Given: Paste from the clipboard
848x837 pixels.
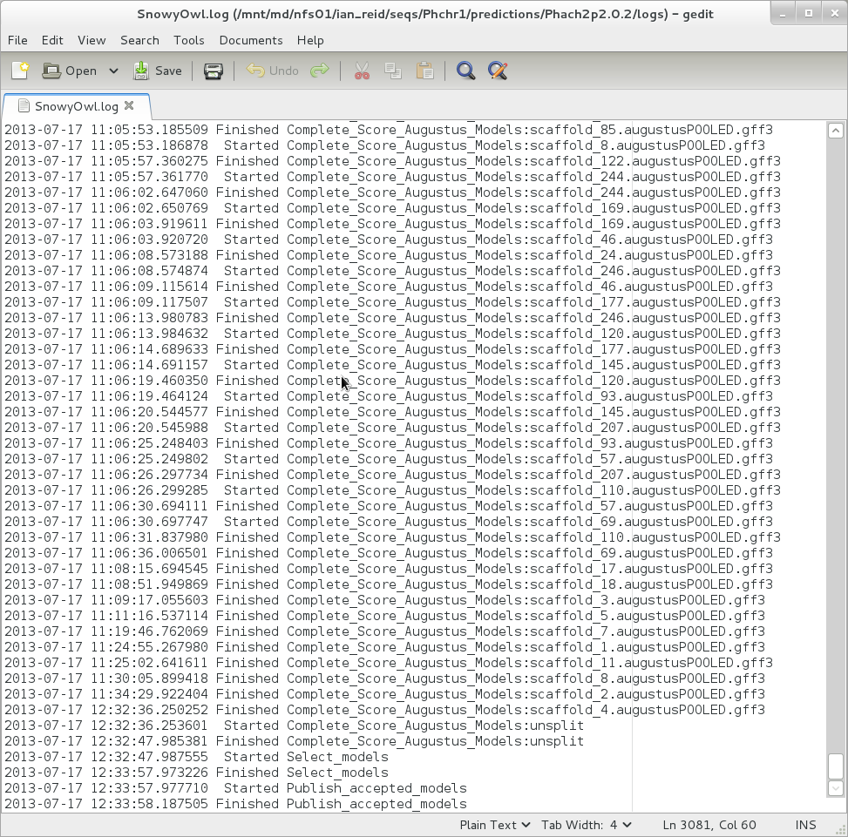Looking at the screenshot, I should 425,71.
